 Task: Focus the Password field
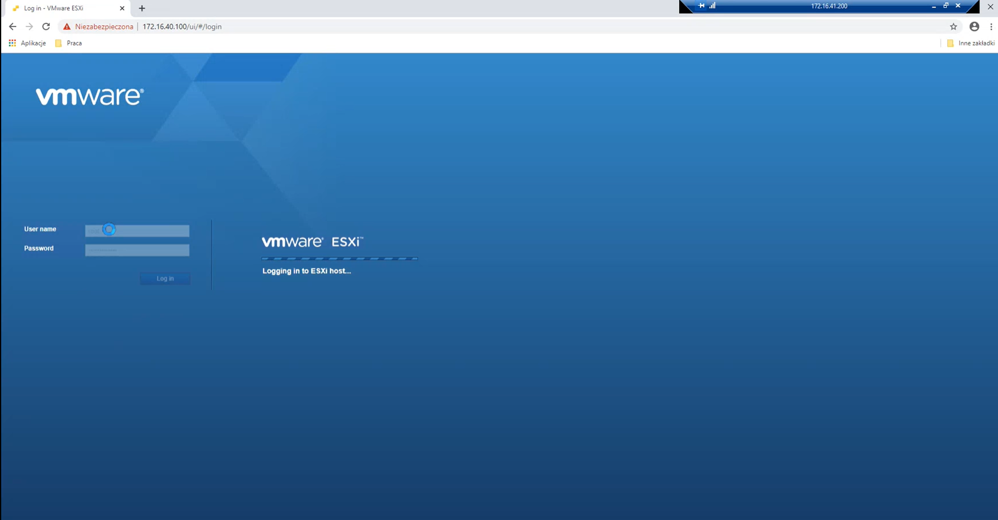coord(137,250)
